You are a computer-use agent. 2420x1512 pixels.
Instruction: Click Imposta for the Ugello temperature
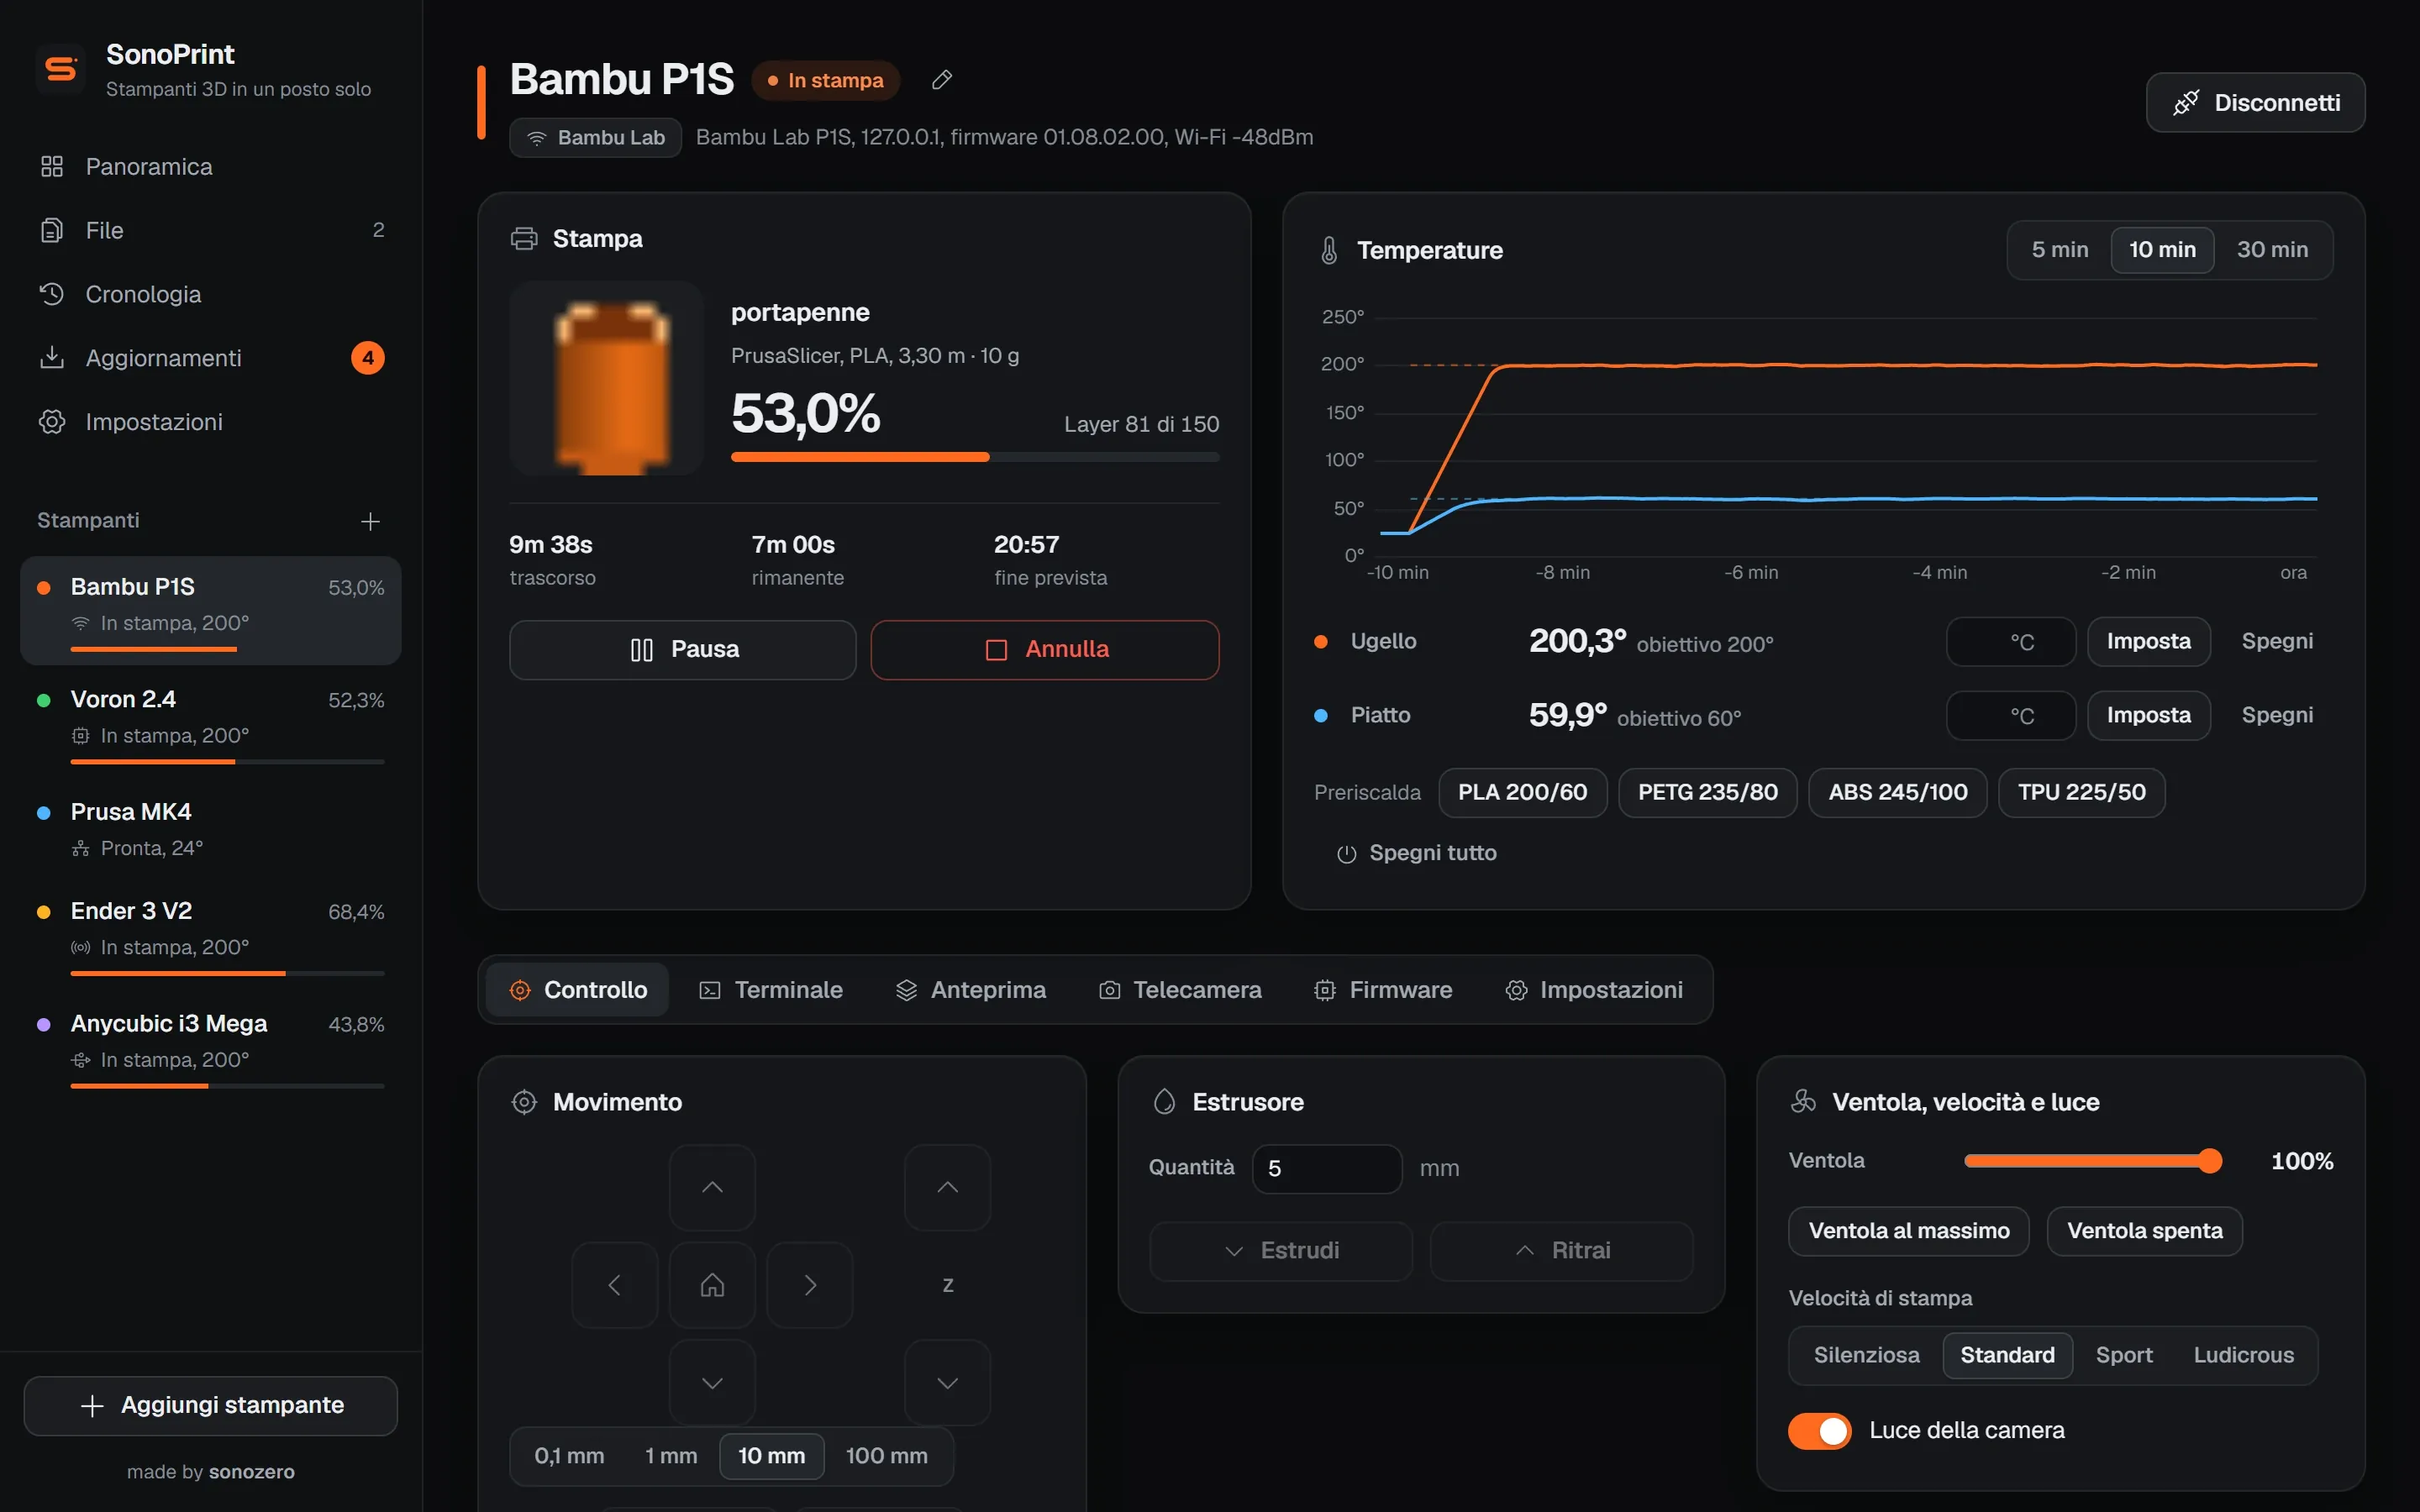coord(2148,642)
